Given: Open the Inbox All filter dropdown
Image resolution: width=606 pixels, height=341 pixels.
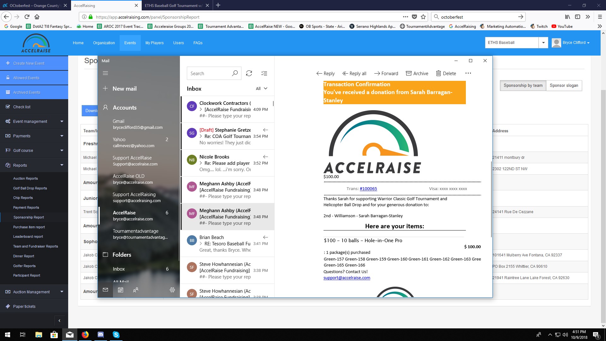Looking at the screenshot, I should coord(262,88).
